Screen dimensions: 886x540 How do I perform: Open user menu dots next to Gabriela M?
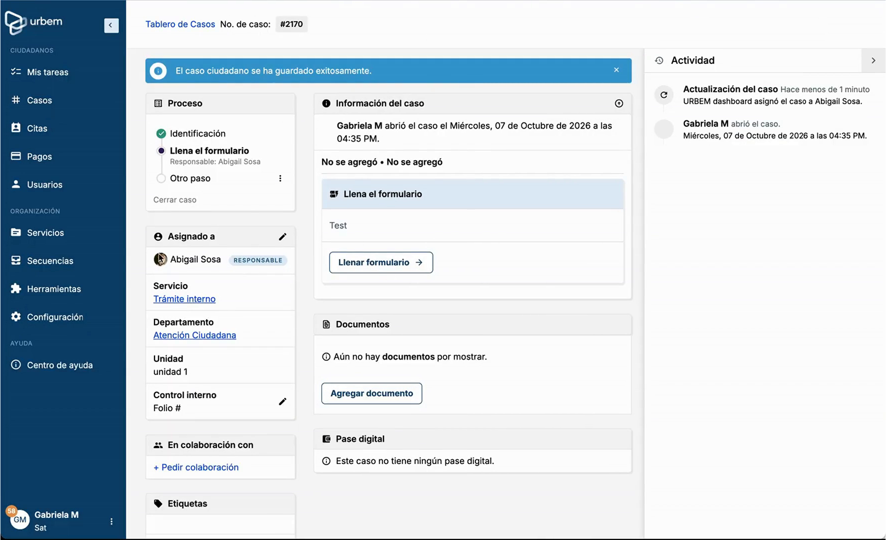[x=111, y=521]
